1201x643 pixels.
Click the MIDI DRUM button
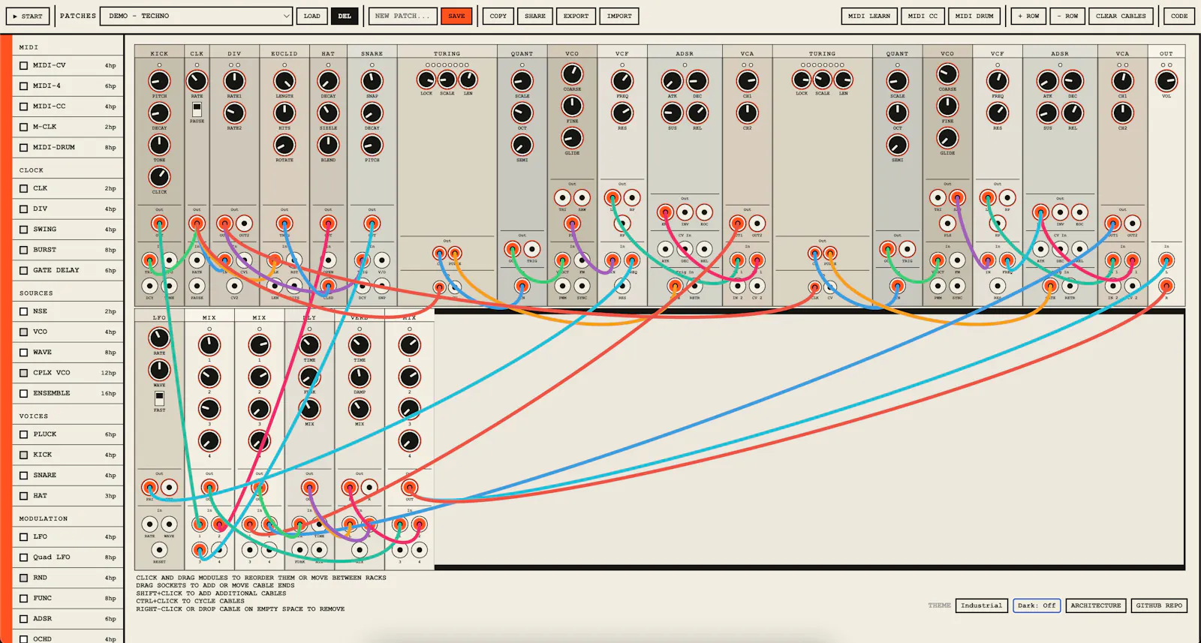[x=974, y=16]
